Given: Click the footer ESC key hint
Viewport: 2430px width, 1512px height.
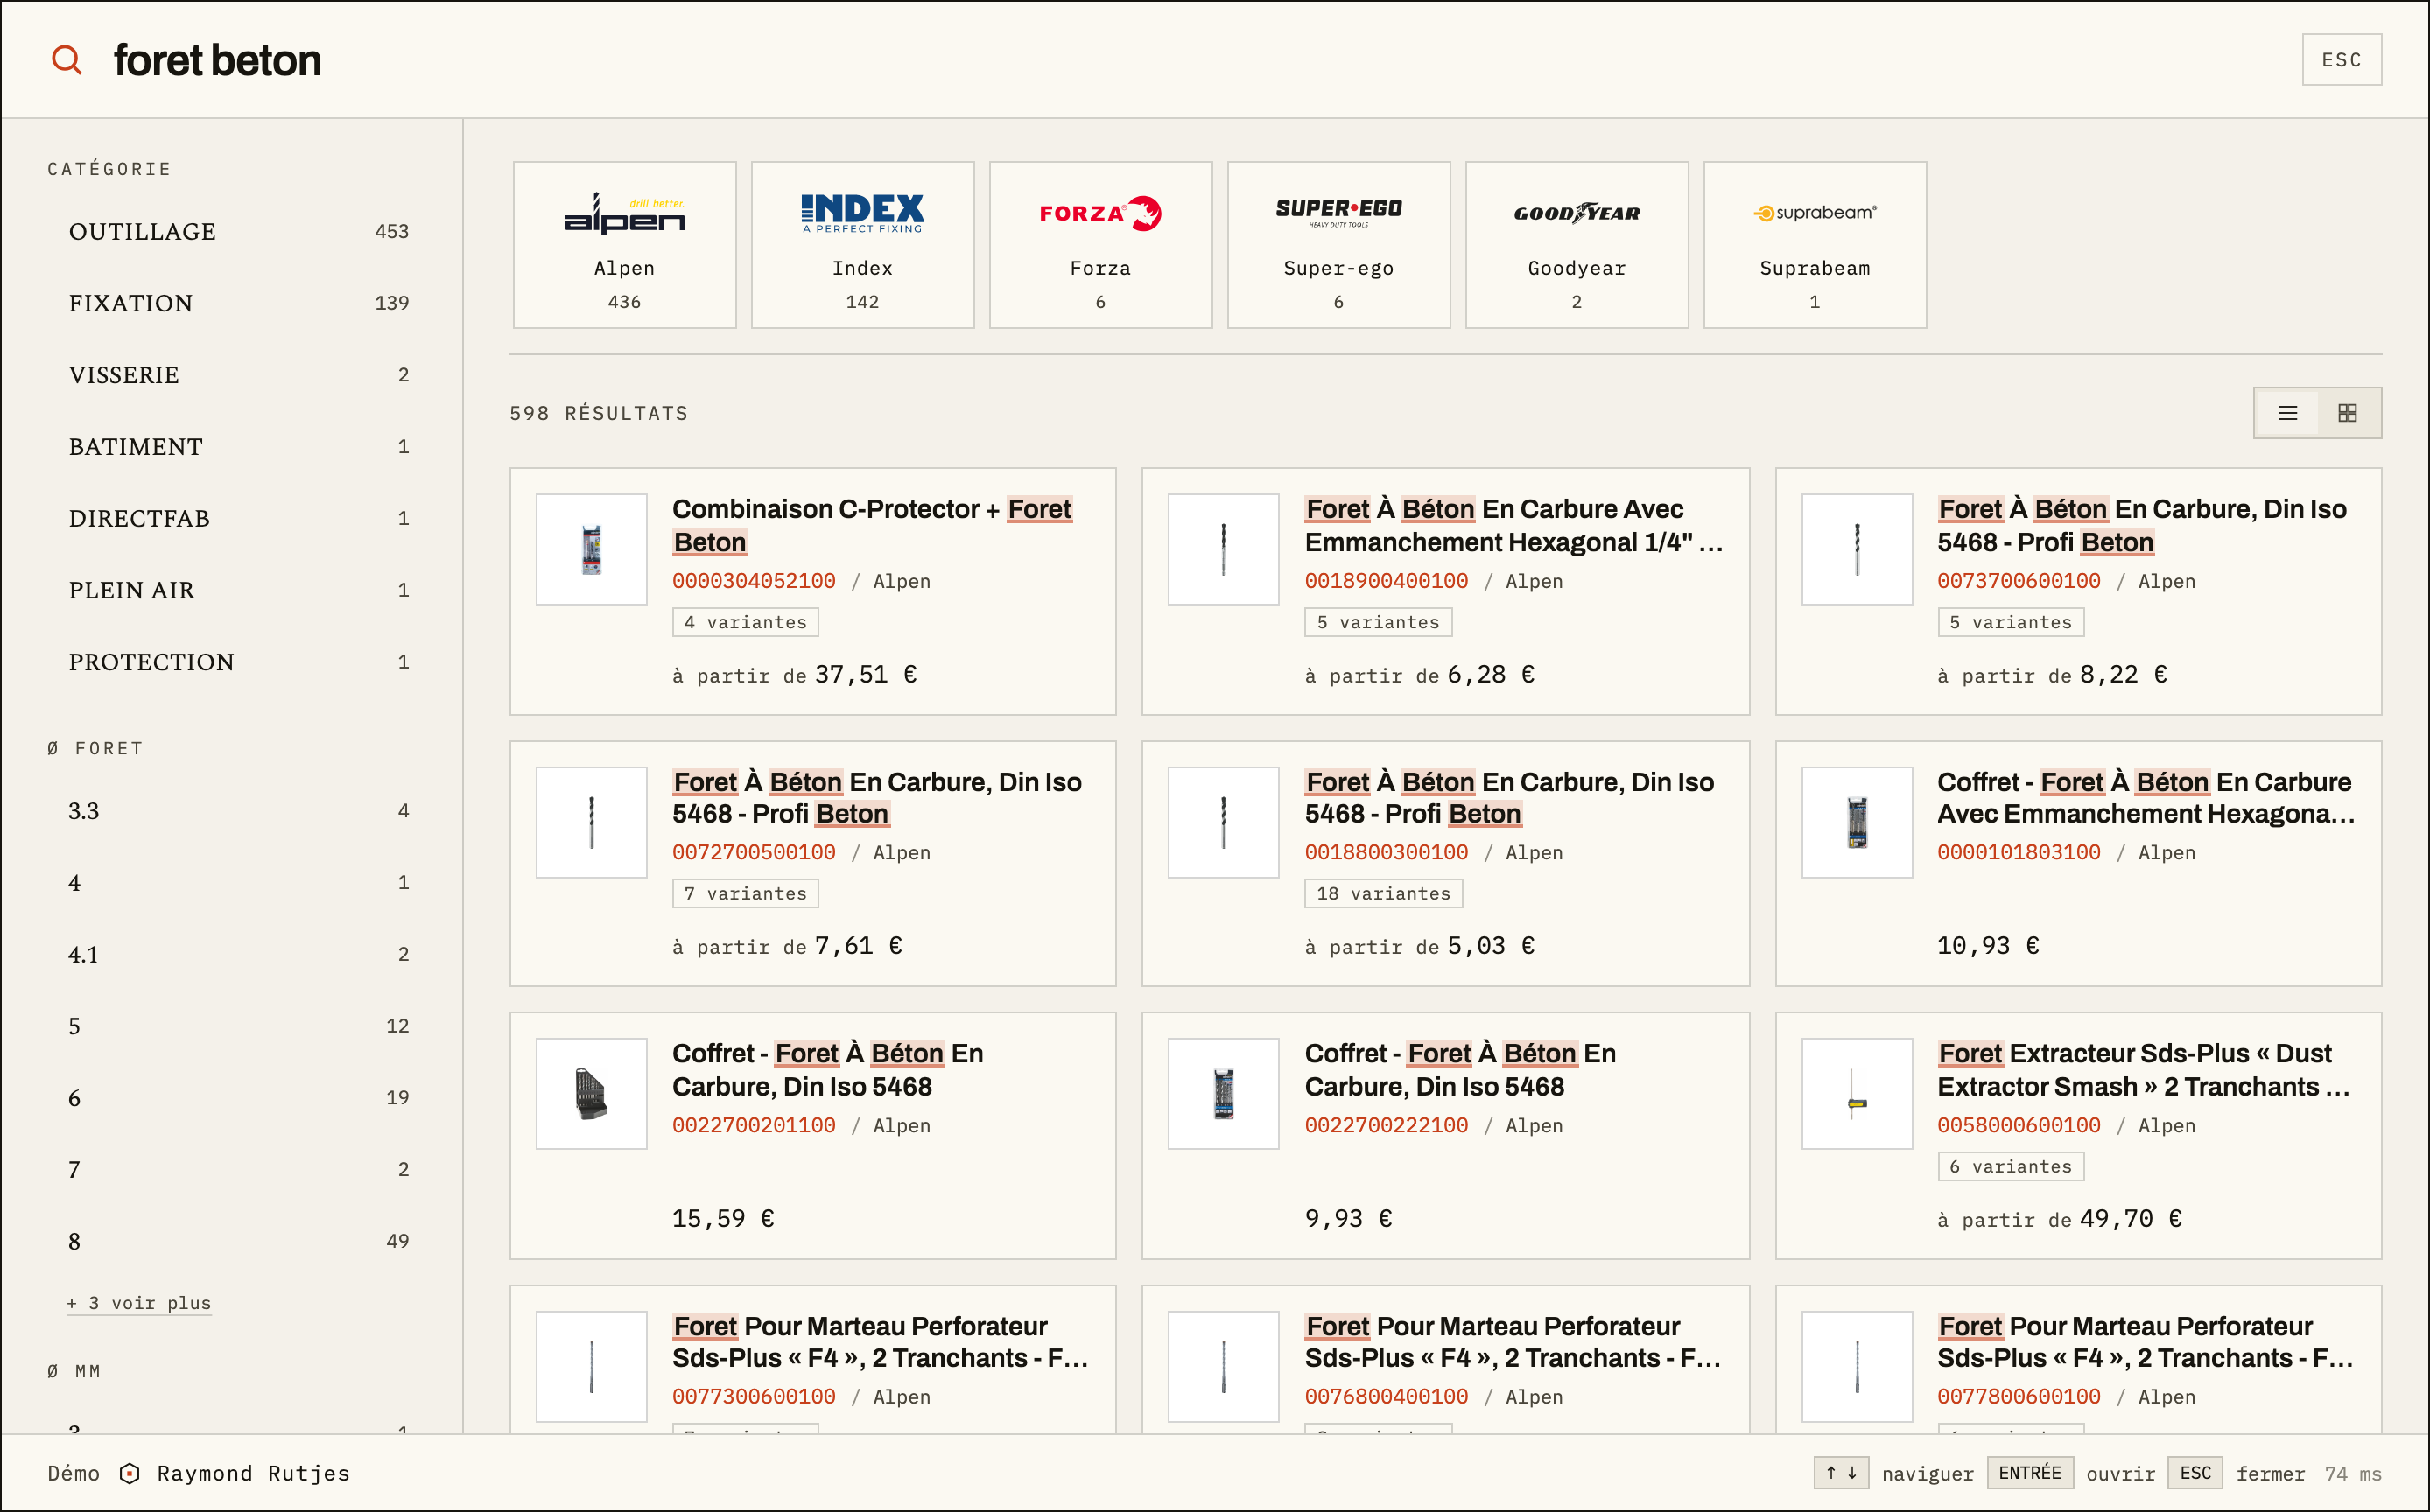Looking at the screenshot, I should click(2195, 1472).
